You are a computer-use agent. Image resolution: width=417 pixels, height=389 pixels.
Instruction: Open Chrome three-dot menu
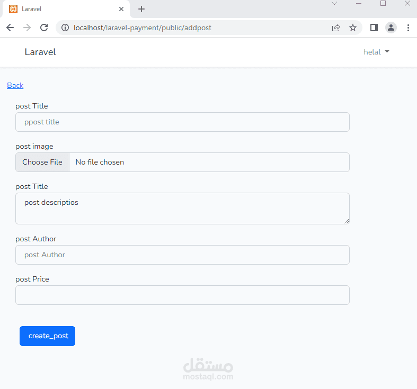(408, 28)
